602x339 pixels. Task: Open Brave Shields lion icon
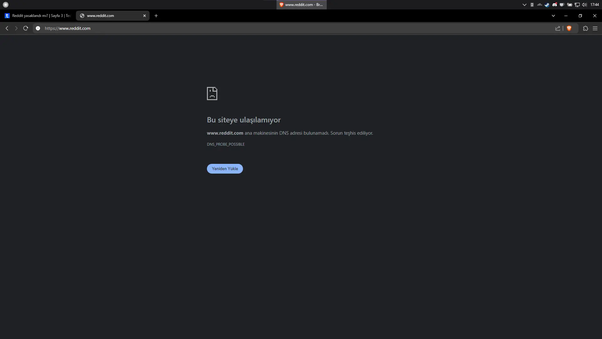(569, 28)
